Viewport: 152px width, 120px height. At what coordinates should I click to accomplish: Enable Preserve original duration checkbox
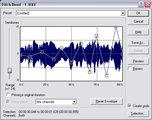(8, 95)
